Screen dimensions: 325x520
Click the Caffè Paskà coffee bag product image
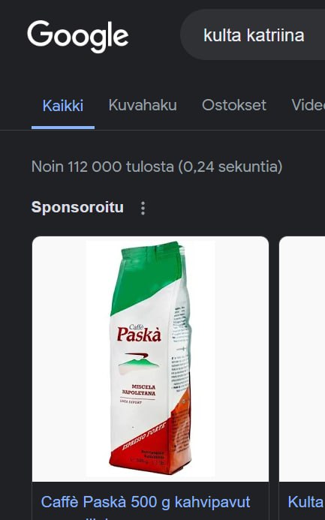[151, 359]
